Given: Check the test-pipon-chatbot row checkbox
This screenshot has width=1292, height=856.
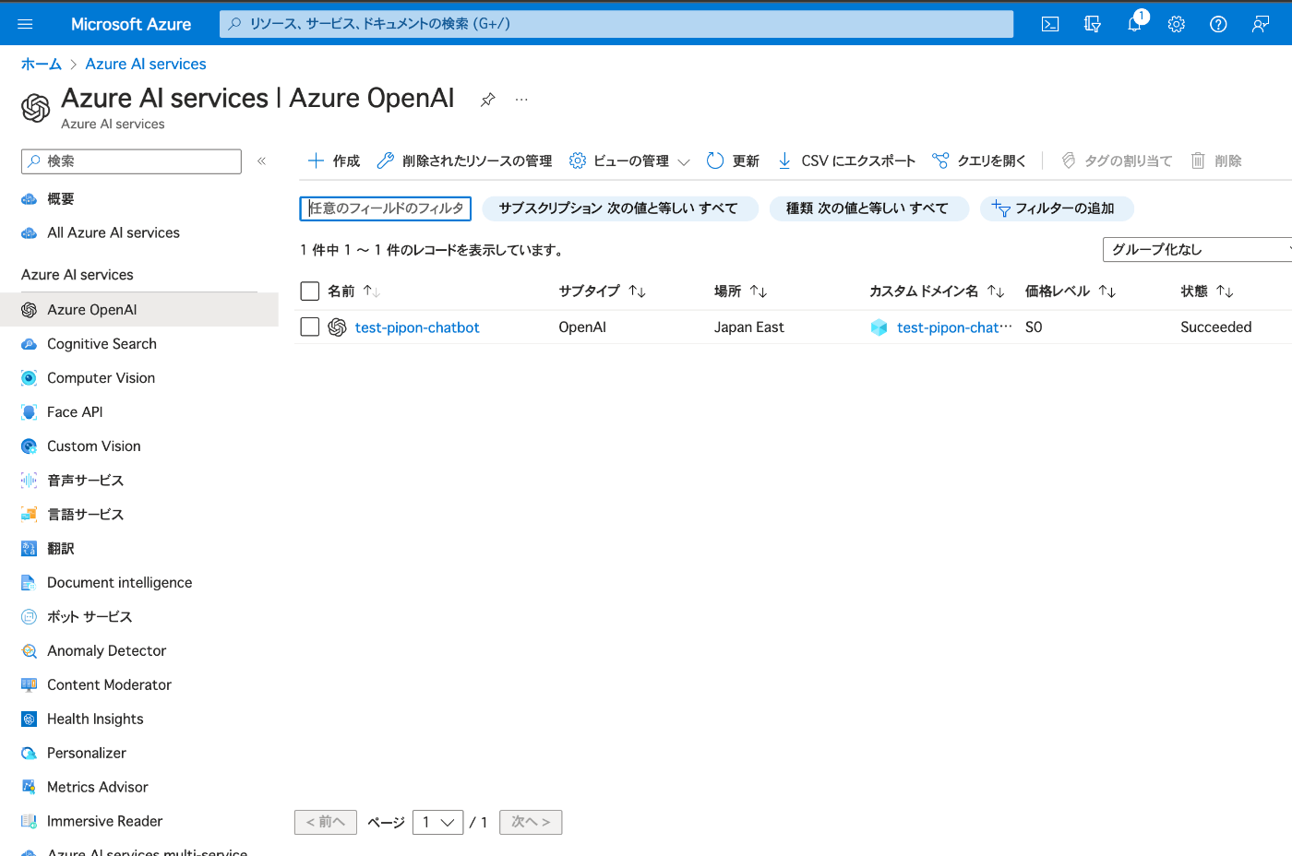Looking at the screenshot, I should (x=310, y=327).
